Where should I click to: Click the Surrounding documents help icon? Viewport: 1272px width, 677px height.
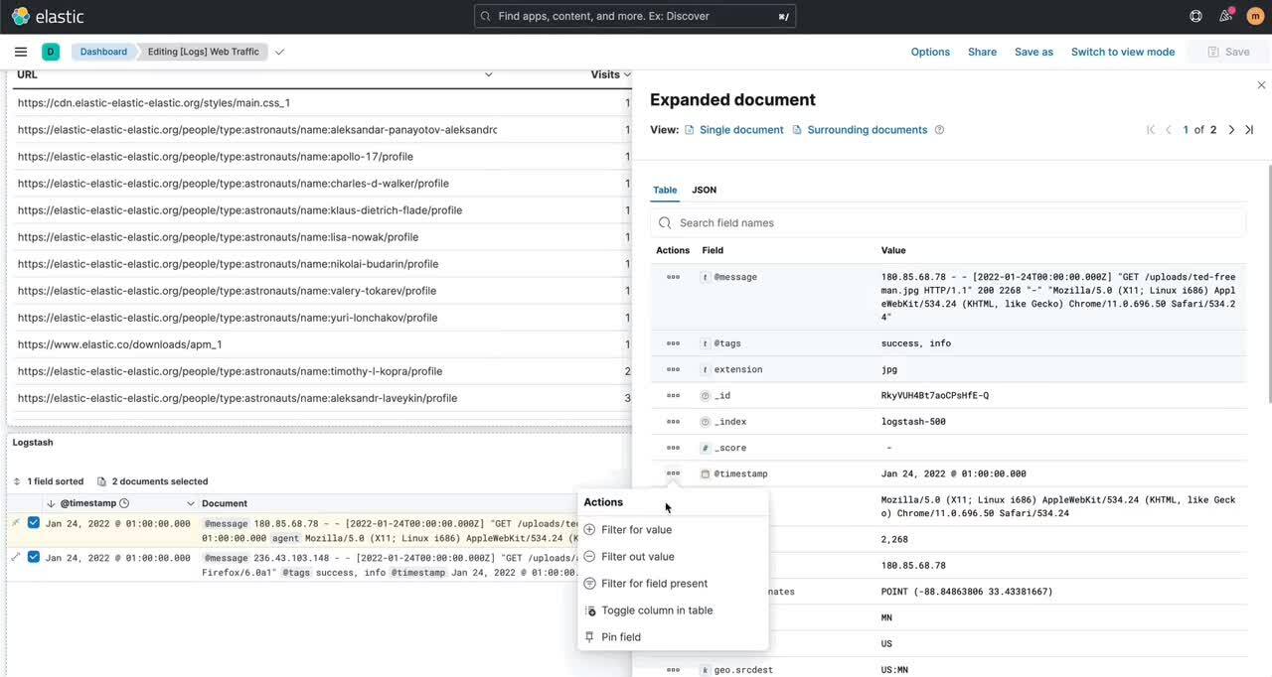click(939, 130)
